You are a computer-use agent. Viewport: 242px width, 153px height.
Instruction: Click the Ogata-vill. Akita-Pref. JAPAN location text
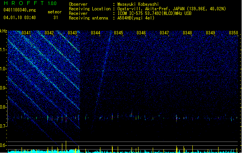pyautogui.click(x=172, y=9)
